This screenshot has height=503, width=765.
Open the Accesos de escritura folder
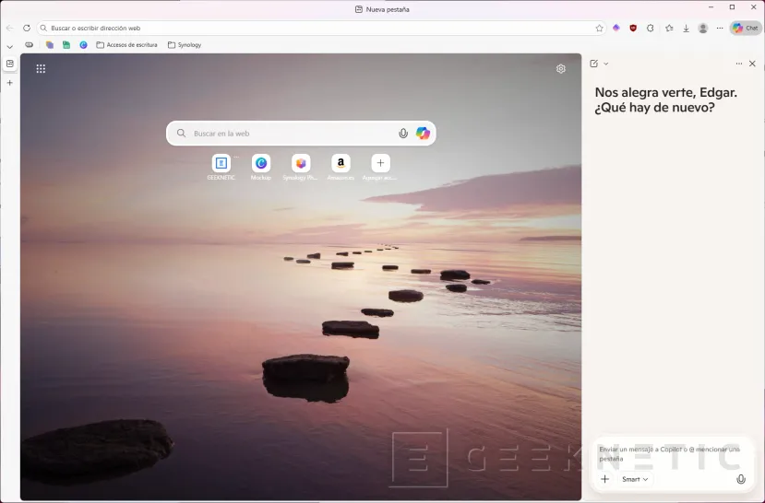pyautogui.click(x=126, y=45)
